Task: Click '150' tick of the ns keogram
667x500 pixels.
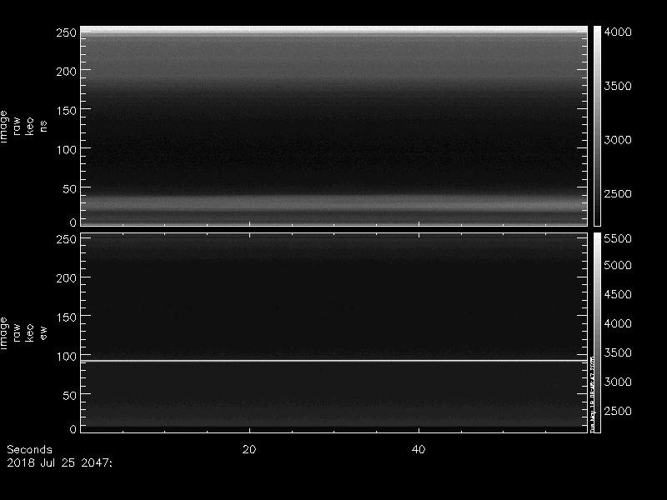Action: [x=67, y=111]
